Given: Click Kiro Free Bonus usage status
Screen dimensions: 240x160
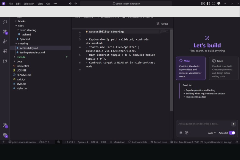Looking at the screenshot, I should coord(201,142).
